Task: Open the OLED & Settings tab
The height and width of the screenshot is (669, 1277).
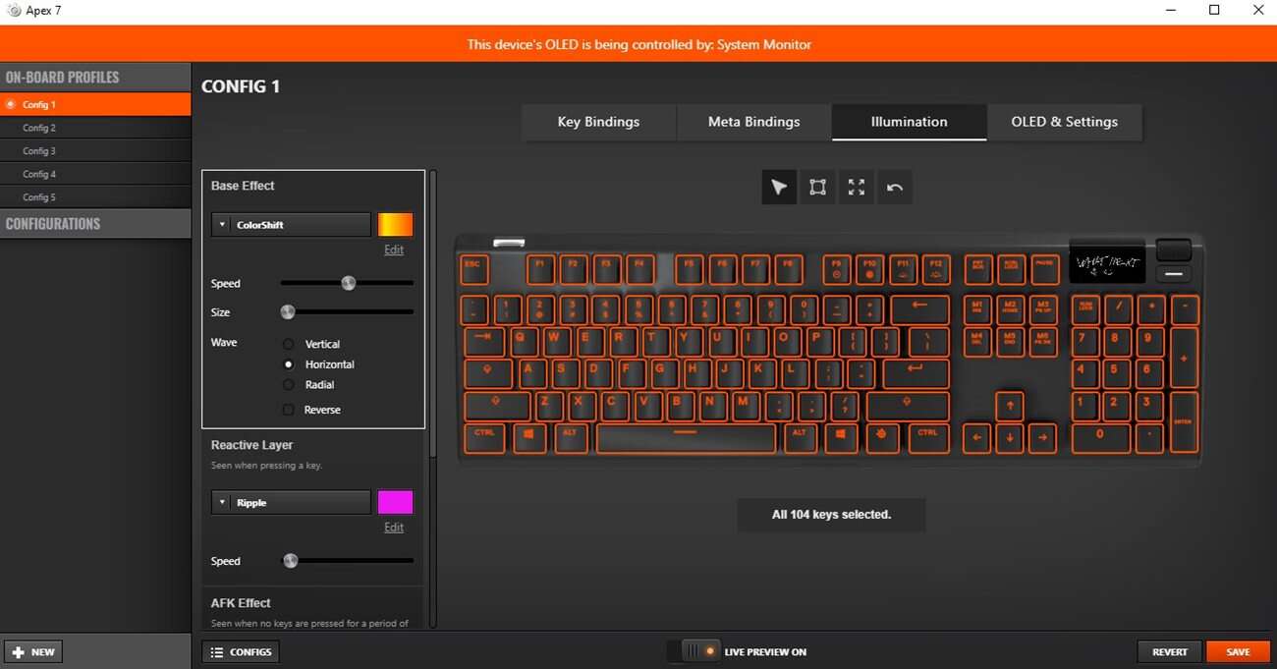Action: click(x=1065, y=122)
